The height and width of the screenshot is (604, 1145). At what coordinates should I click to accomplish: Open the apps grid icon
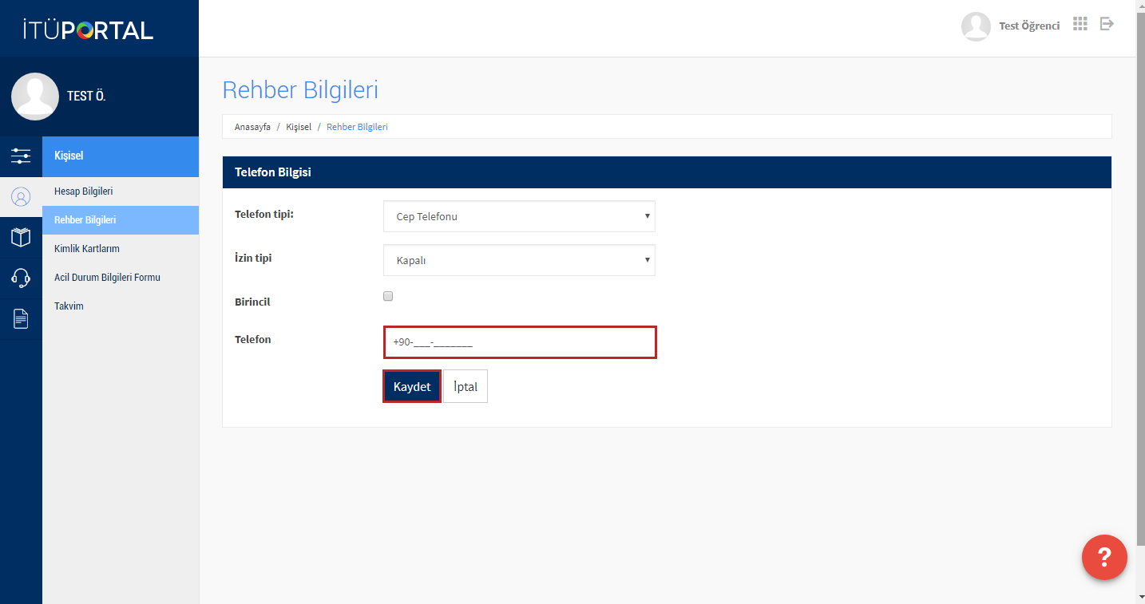coord(1080,24)
